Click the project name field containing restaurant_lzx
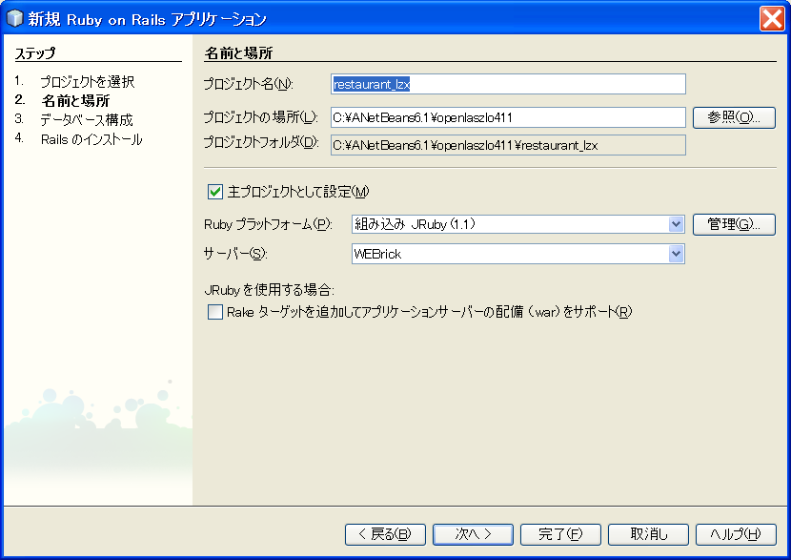 508,84
